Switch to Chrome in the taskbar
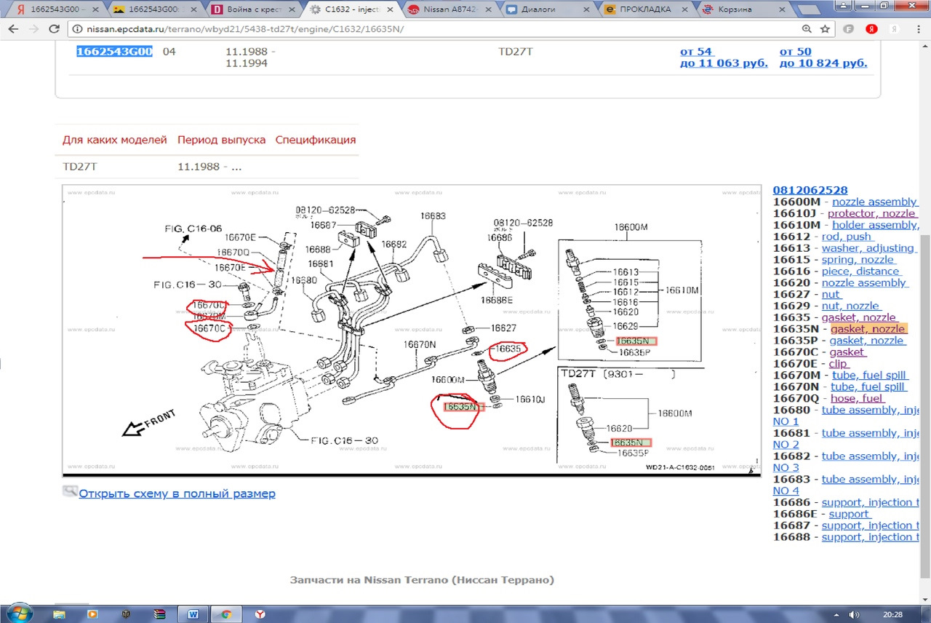 point(226,614)
